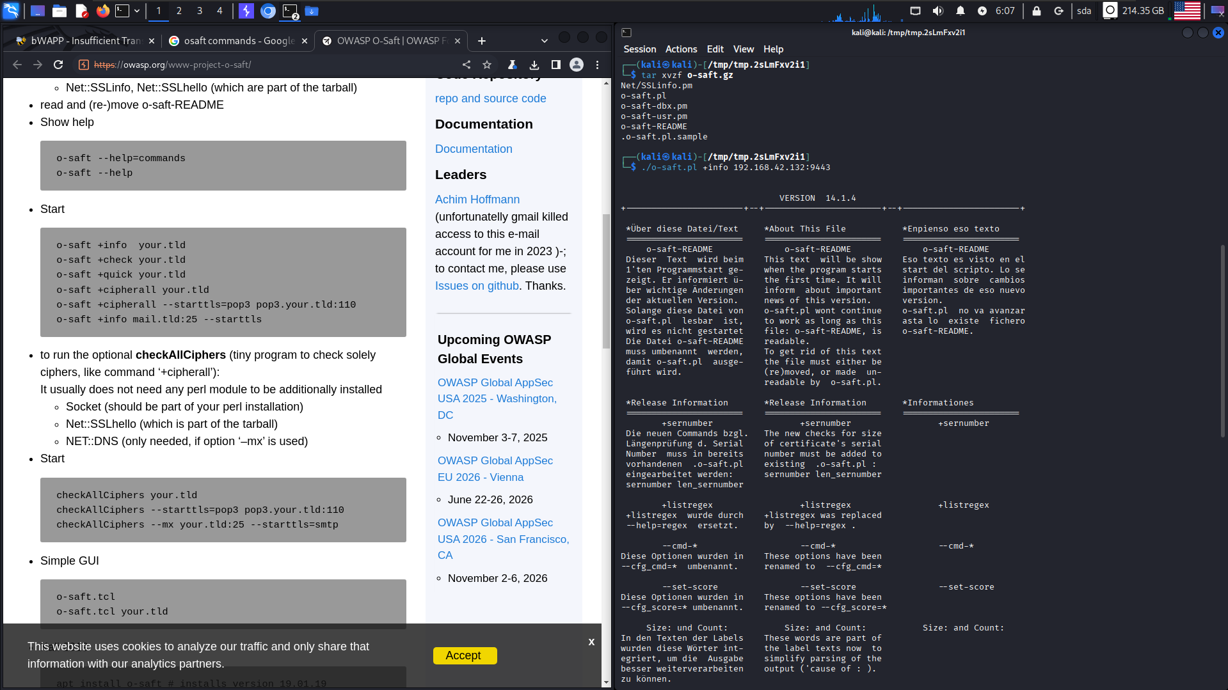
Task: Open browser downloads icon
Action: pos(534,65)
